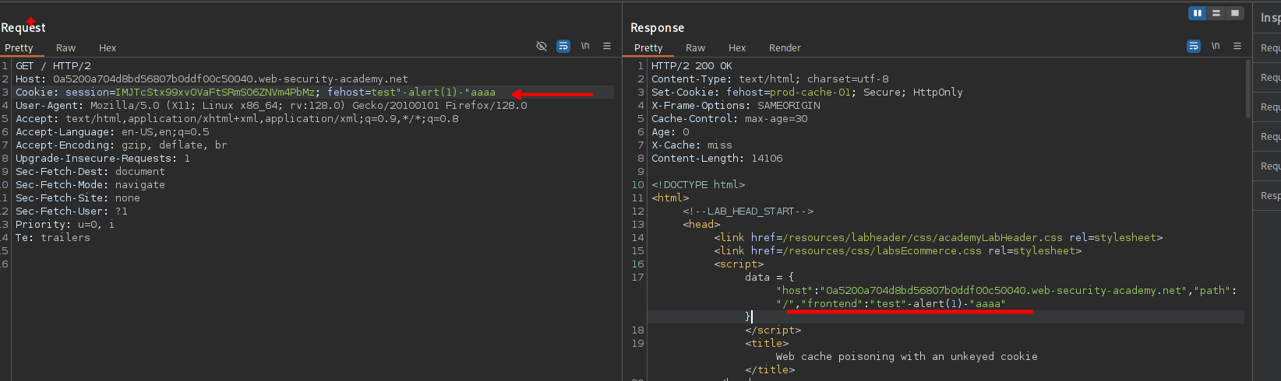1281x381 pixels.
Task: Click the <!DOCTYPE html> line
Action: pos(698,185)
